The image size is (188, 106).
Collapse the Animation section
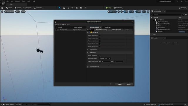click(x=88, y=53)
